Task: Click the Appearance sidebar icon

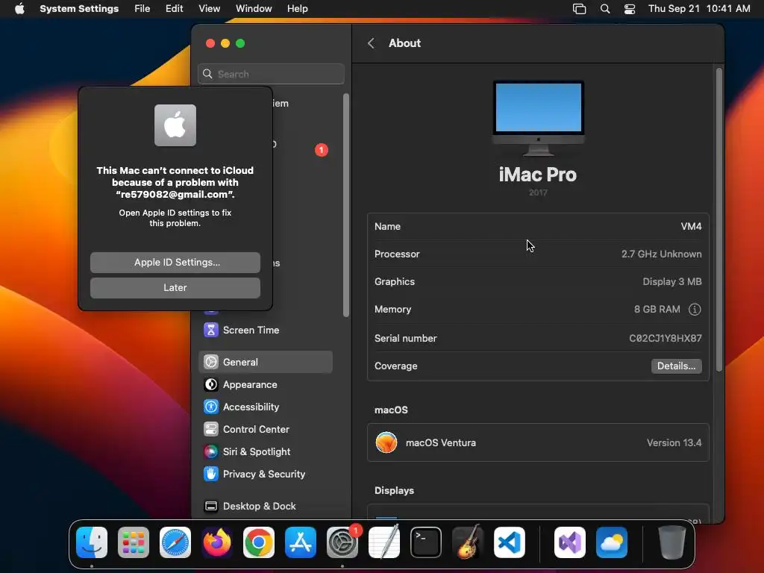Action: pyautogui.click(x=211, y=384)
